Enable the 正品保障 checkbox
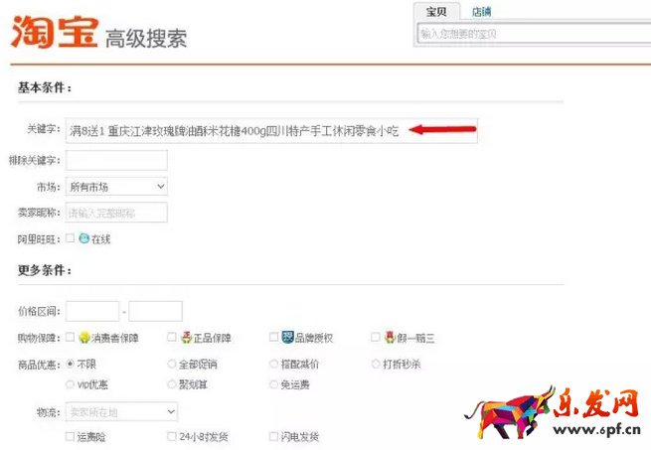Viewport: 651px width, 450px height. click(x=172, y=337)
